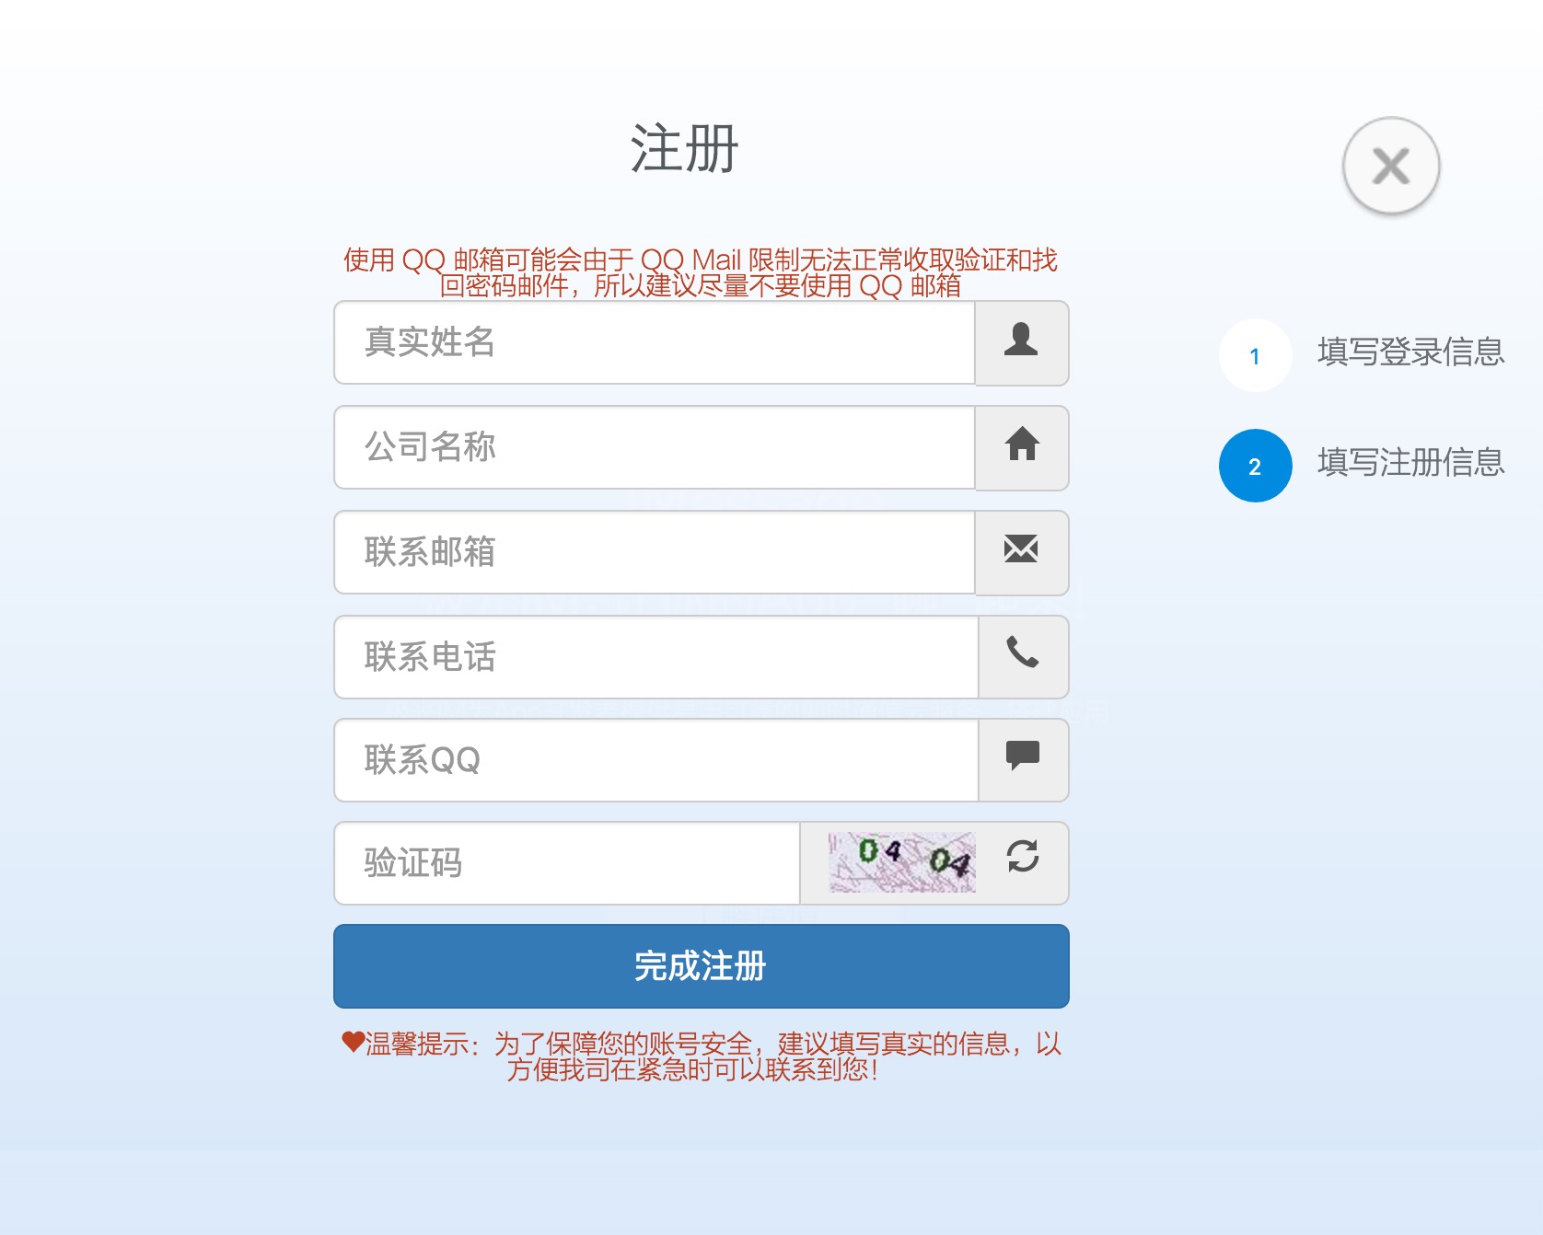This screenshot has height=1235, width=1543.
Task: Refresh the captcha image
Action: point(1023,856)
